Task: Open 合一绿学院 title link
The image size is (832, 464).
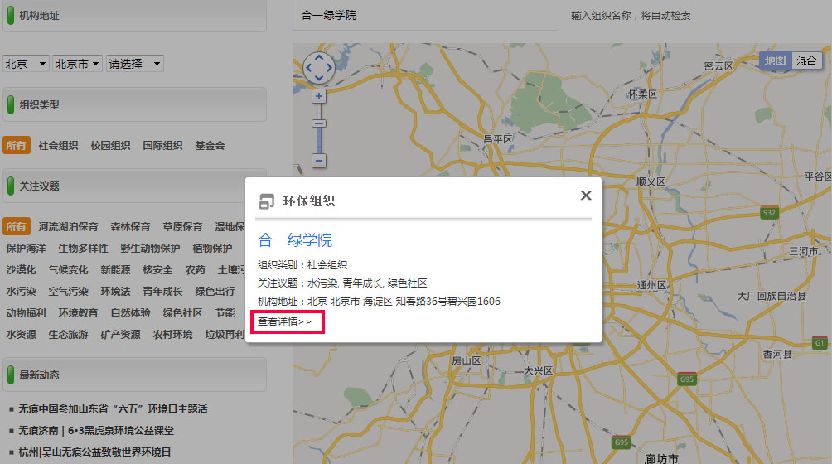Action: click(295, 240)
